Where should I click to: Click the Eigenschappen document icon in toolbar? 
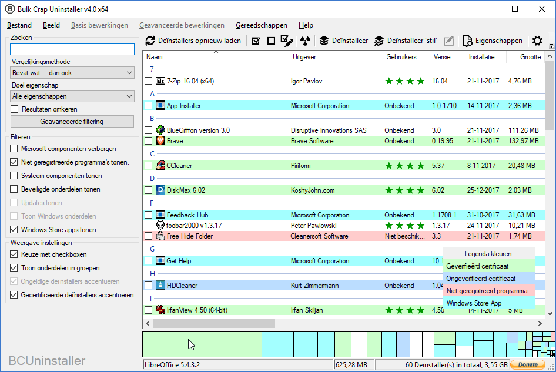pyautogui.click(x=467, y=41)
